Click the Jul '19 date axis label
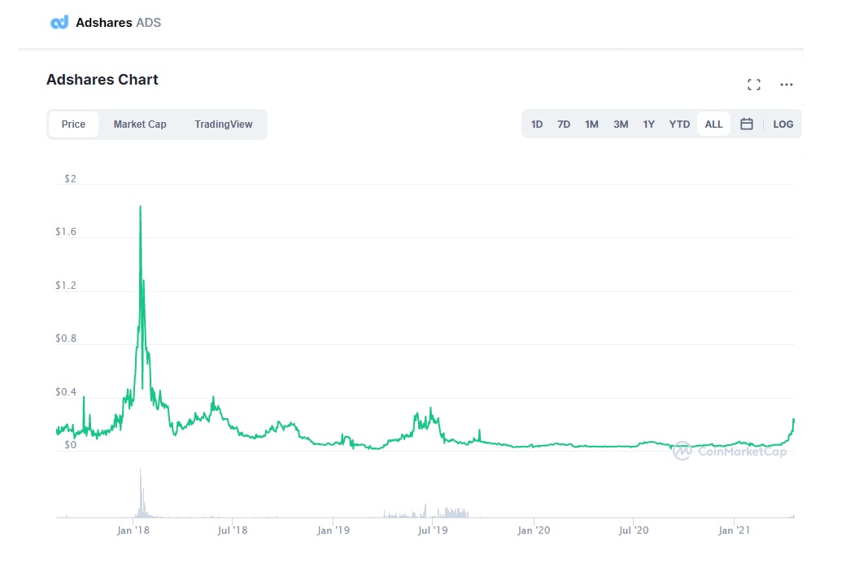The image size is (859, 576). coord(433,530)
